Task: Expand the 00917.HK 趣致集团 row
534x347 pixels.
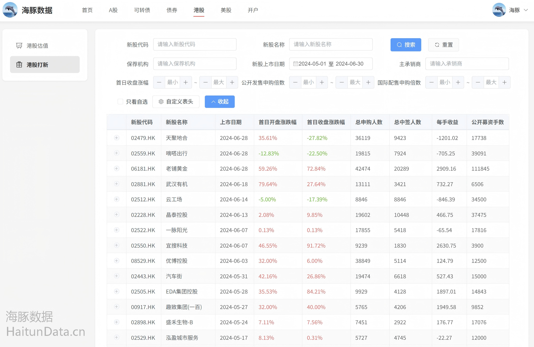Action: pos(117,307)
